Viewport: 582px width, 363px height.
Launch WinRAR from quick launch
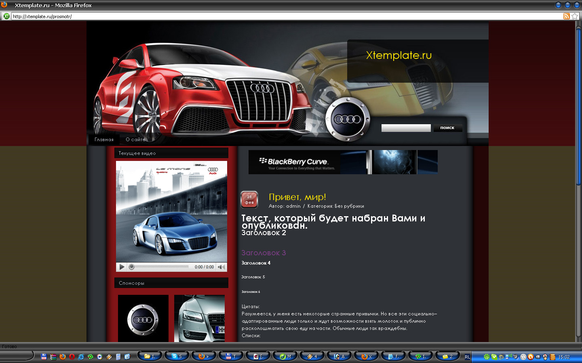pyautogui.click(x=53, y=357)
